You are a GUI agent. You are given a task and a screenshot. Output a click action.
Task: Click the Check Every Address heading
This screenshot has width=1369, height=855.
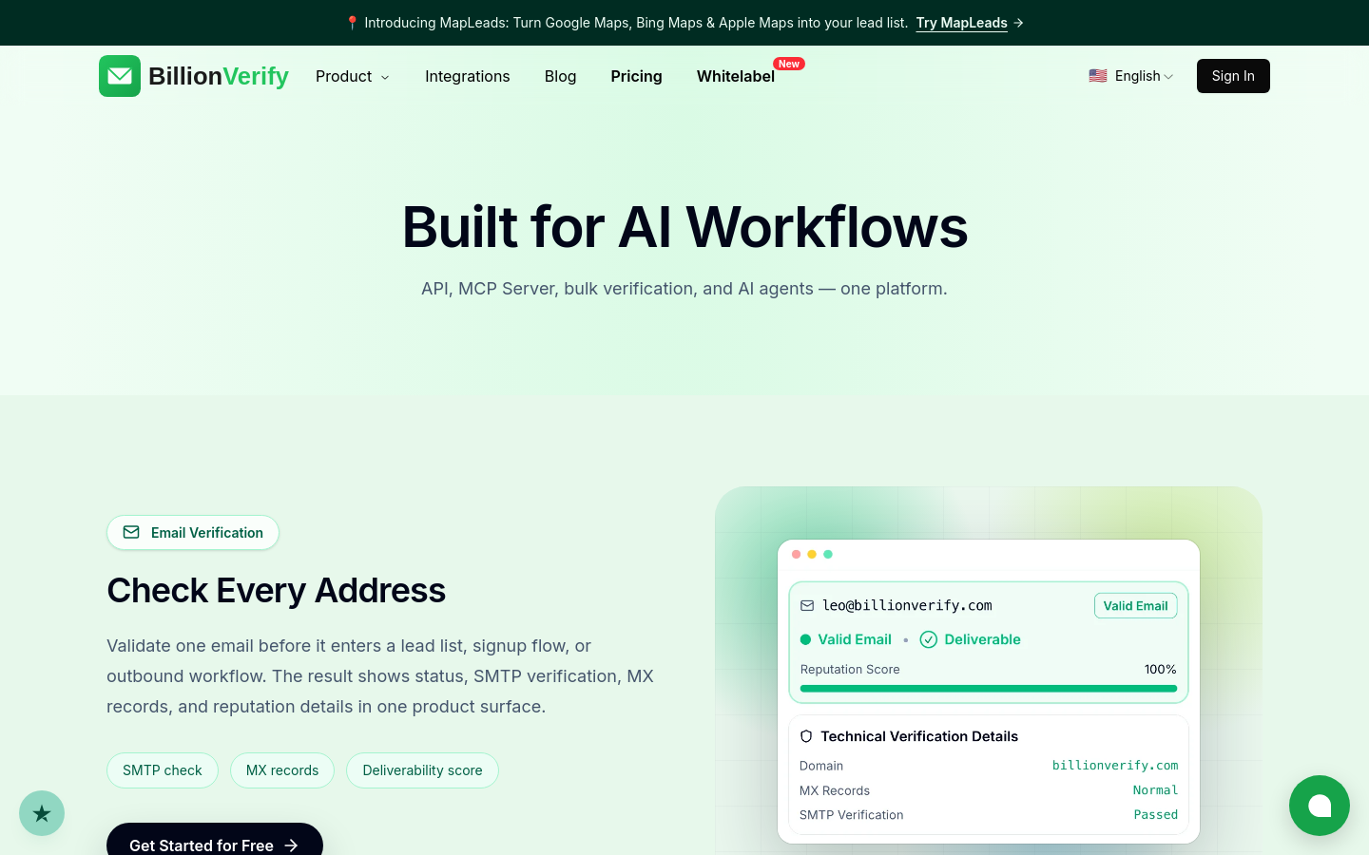[x=276, y=590]
